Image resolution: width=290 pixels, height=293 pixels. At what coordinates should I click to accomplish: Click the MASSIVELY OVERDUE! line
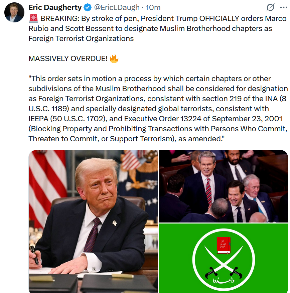(68, 59)
